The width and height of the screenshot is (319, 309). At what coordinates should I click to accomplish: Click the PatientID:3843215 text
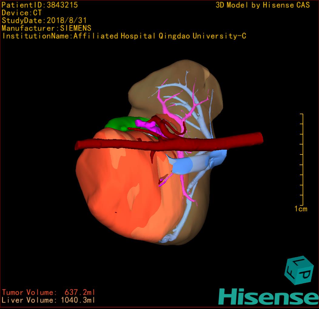point(40,5)
